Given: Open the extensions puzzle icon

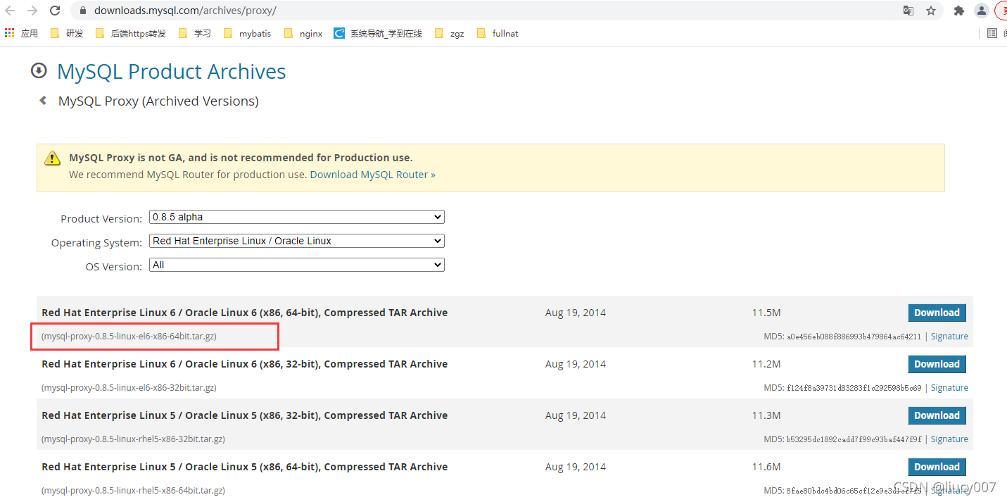Looking at the screenshot, I should pos(958,11).
